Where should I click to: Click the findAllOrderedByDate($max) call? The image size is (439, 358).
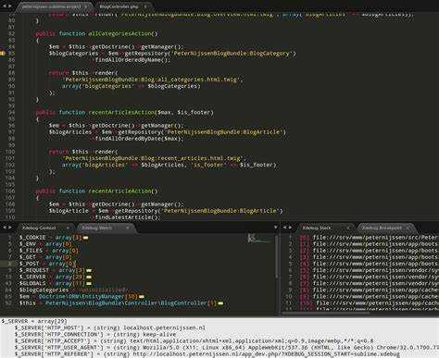coord(139,139)
